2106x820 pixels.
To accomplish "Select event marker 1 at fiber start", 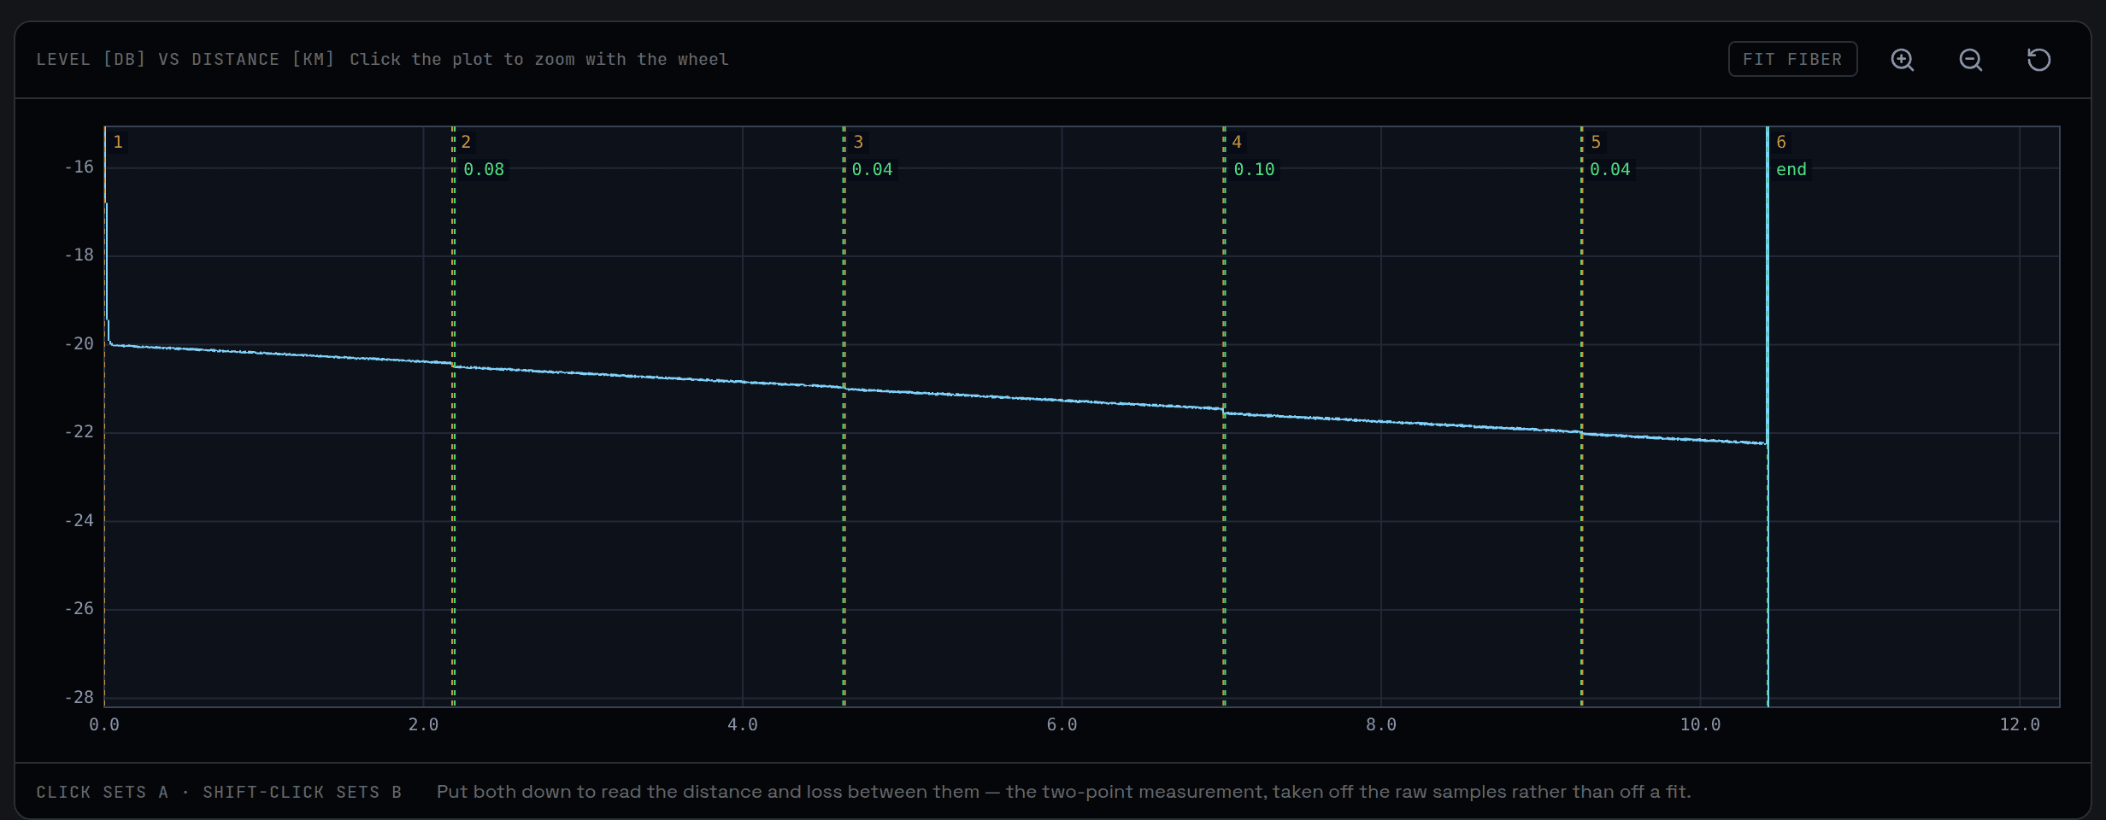I will pyautogui.click(x=118, y=142).
